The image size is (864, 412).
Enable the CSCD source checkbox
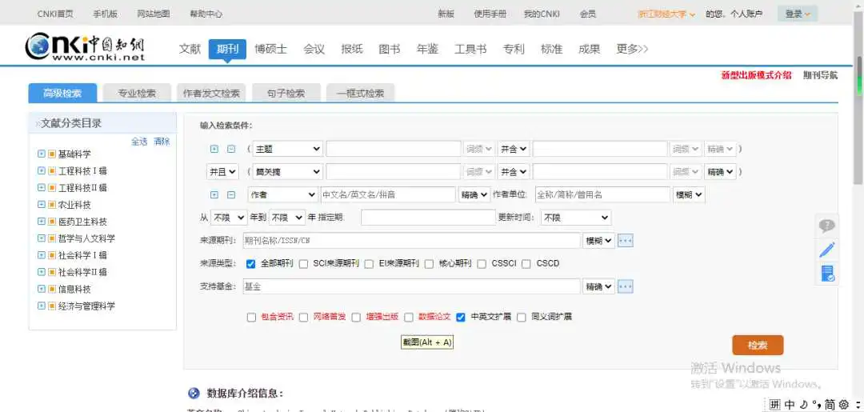[526, 264]
